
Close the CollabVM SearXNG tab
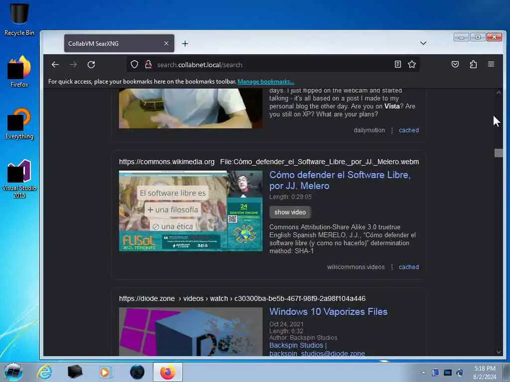(166, 43)
